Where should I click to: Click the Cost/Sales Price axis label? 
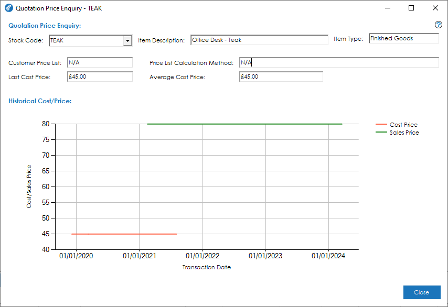tap(29, 184)
